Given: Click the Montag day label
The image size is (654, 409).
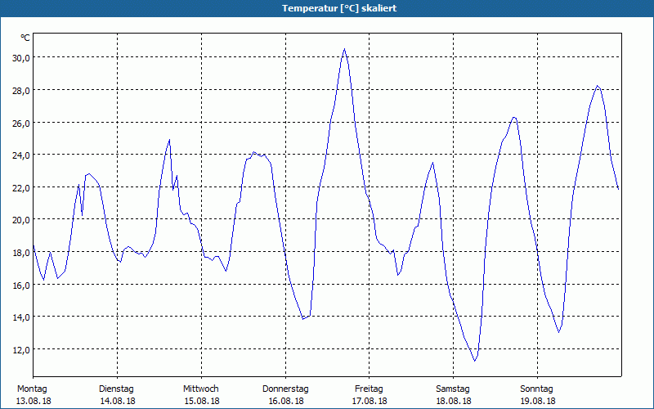Looking at the screenshot, I should (x=32, y=389).
